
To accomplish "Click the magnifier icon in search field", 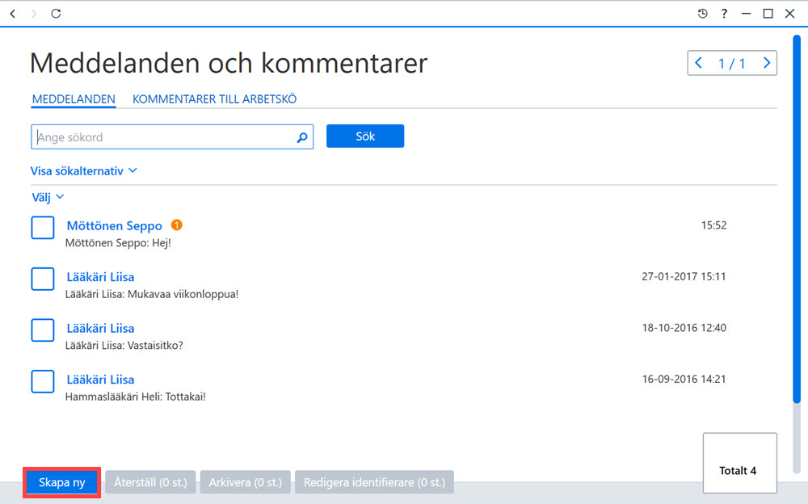I will [302, 137].
